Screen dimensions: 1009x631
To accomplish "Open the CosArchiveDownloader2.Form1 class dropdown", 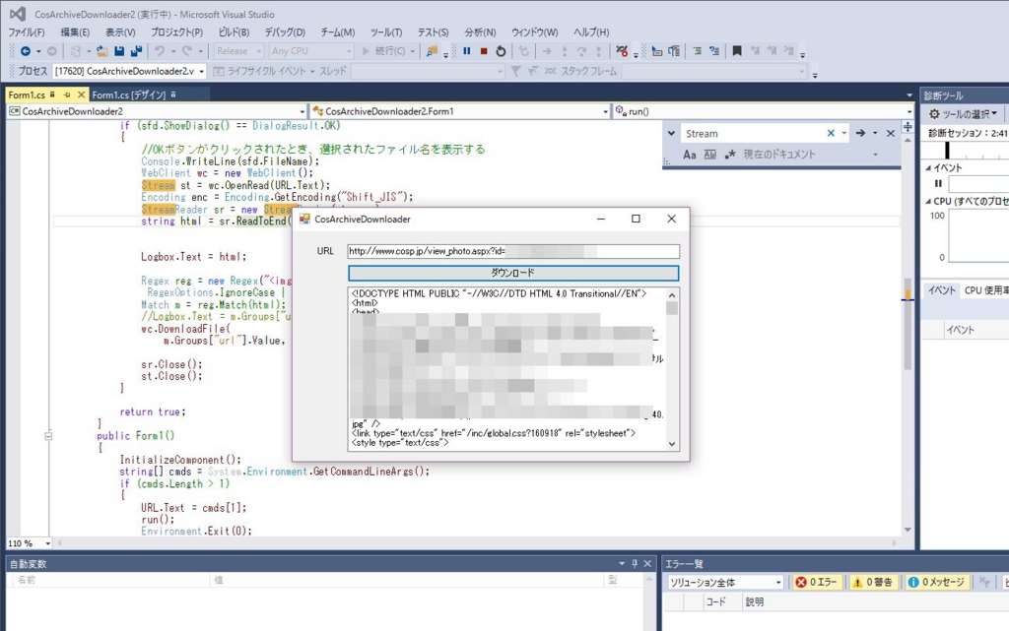I will click(x=459, y=111).
